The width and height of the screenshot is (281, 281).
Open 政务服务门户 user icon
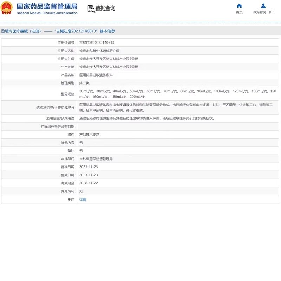(263, 6)
